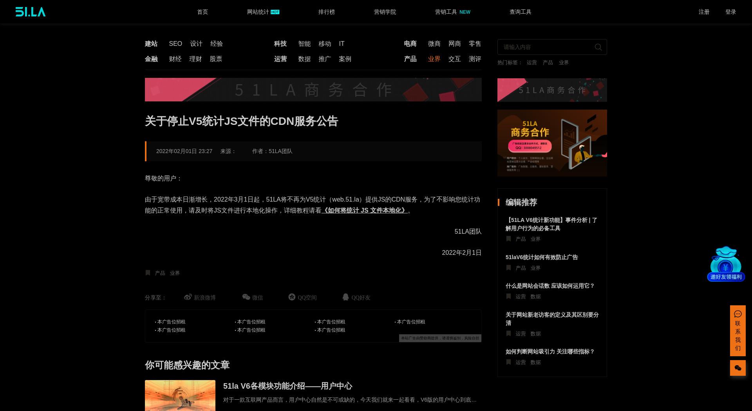Open 排行榜 menu item
This screenshot has width=752, height=411.
click(x=327, y=12)
